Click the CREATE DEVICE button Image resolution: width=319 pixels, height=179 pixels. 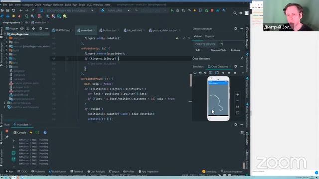point(205,44)
